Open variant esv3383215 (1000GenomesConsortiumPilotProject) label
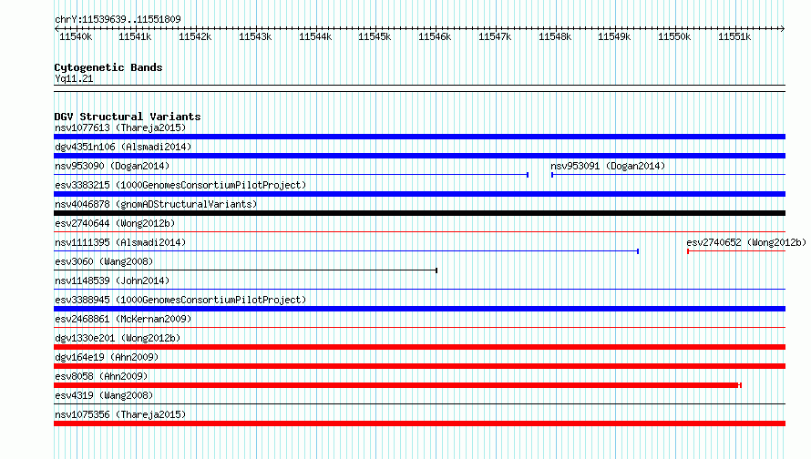Screen dimensions: 811x459 (x=180, y=185)
